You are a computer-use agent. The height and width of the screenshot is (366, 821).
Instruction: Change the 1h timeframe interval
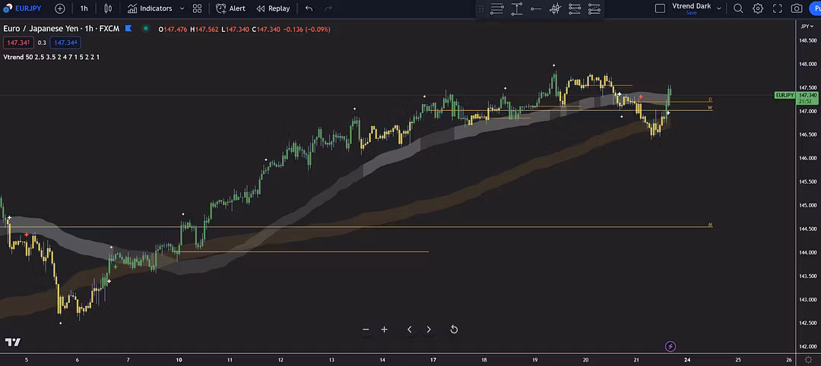click(x=84, y=8)
